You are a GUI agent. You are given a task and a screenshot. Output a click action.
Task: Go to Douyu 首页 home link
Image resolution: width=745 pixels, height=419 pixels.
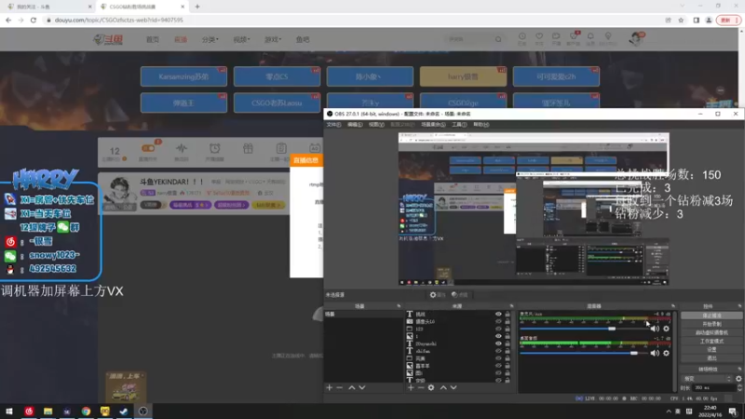[x=153, y=39]
